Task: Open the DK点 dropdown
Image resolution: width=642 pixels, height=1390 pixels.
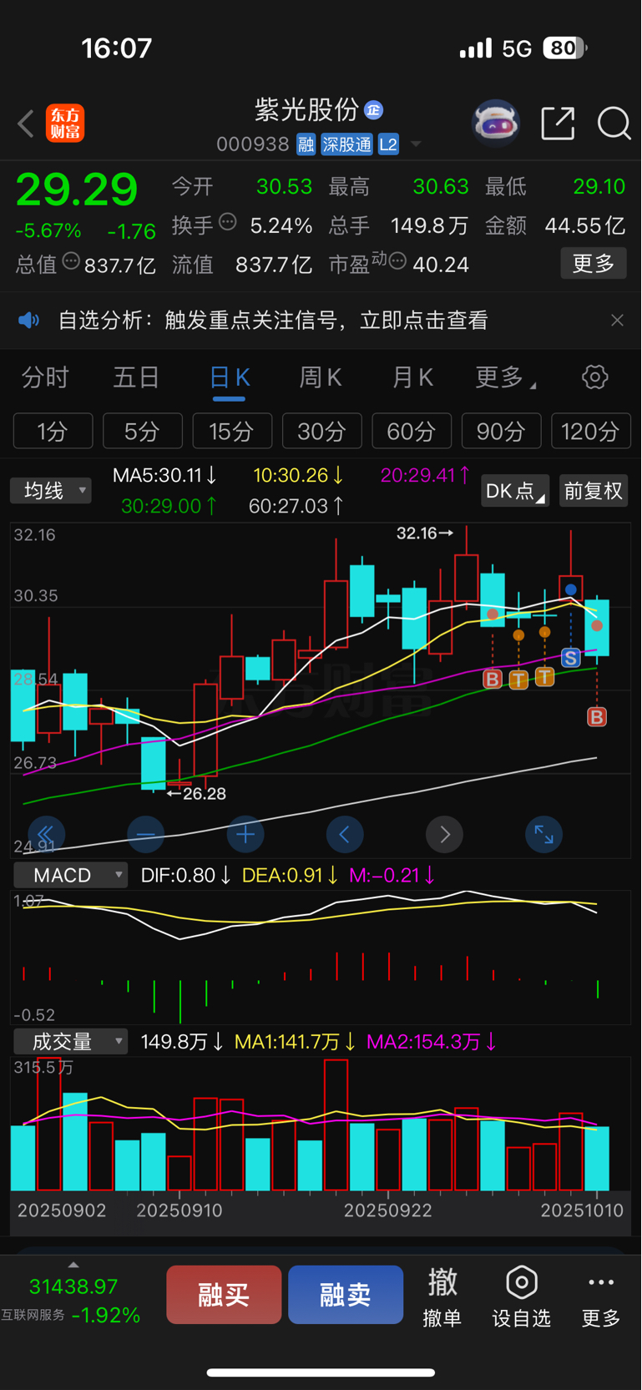Action: (x=515, y=491)
